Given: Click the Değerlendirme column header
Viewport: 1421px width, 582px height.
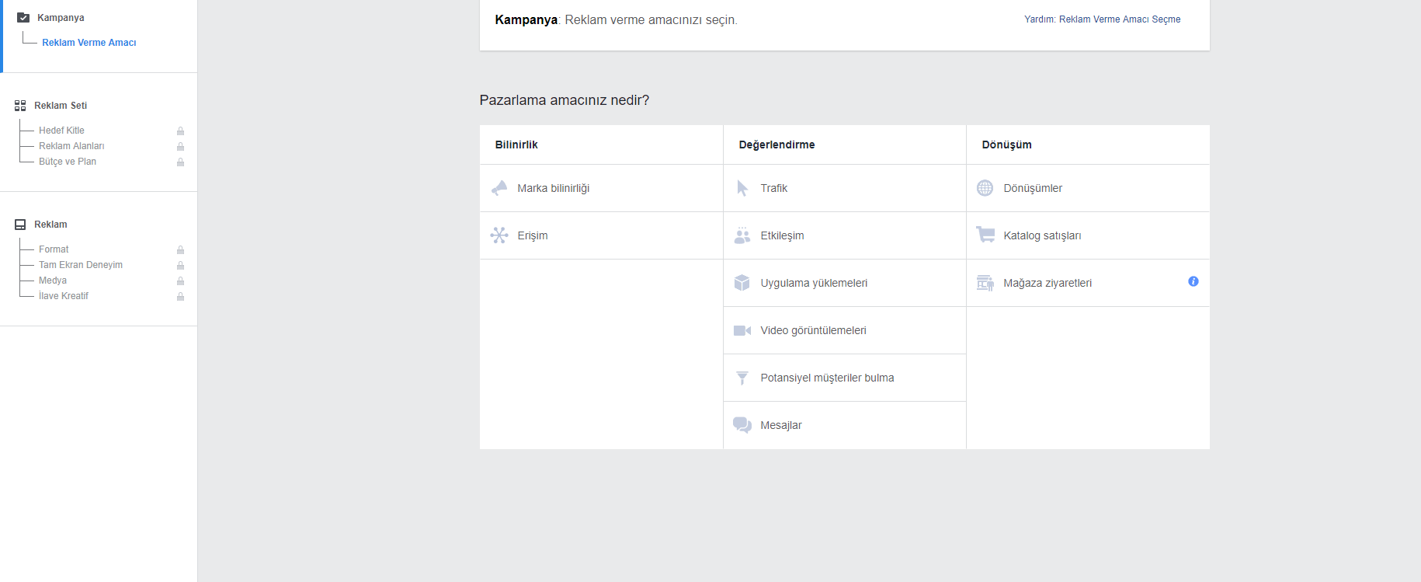Looking at the screenshot, I should [777, 145].
